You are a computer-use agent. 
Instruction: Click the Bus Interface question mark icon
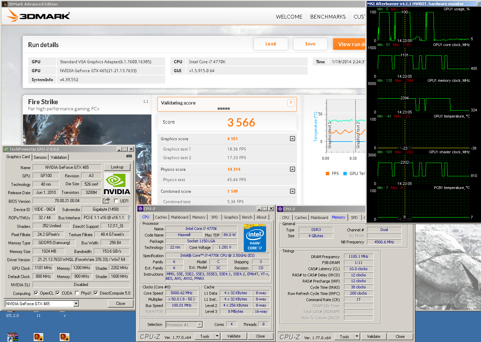click(129, 218)
